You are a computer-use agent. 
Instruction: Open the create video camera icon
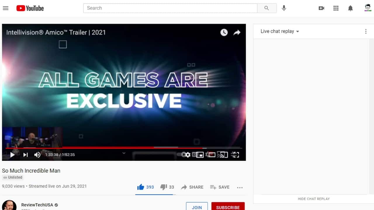[x=321, y=8]
